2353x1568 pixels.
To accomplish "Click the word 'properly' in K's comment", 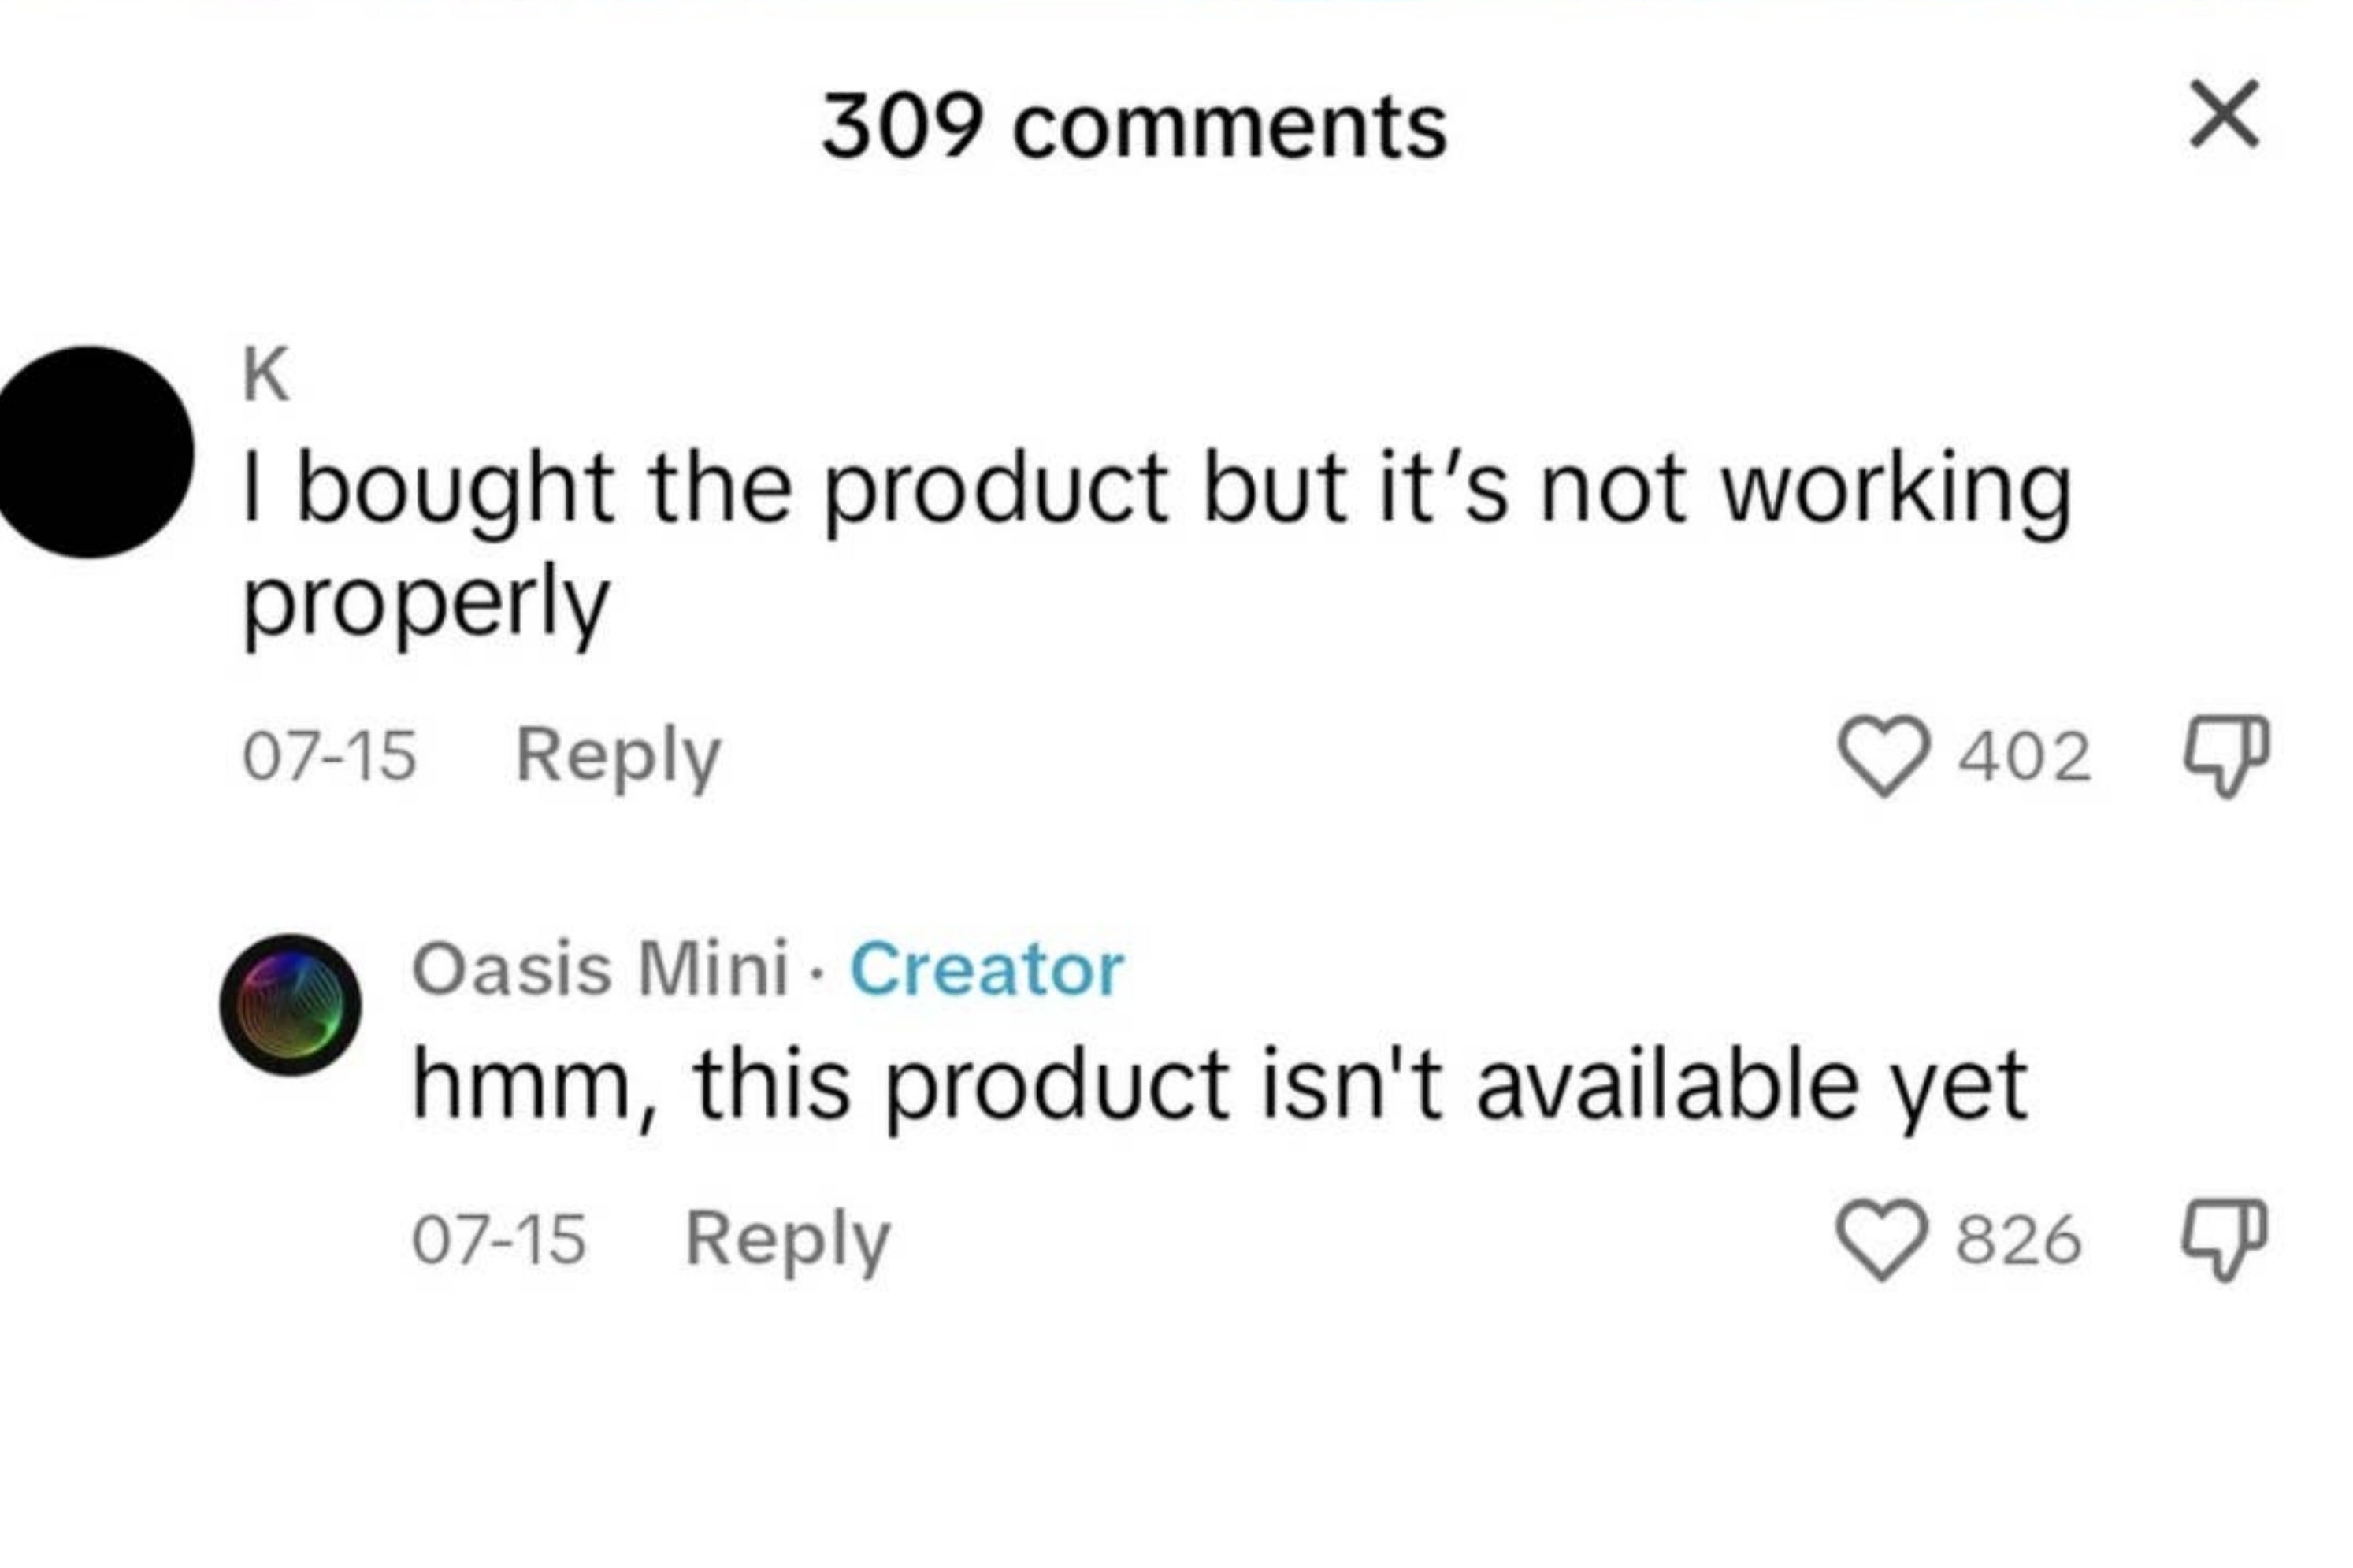I will pos(426,603).
